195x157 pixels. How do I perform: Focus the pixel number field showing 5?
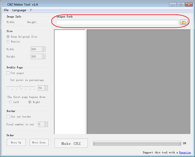pos(41,124)
